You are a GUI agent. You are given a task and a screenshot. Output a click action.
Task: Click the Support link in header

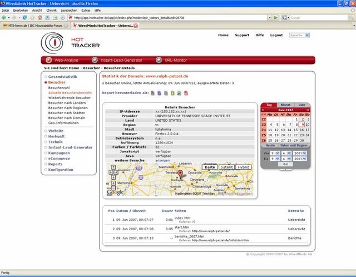click(x=242, y=35)
